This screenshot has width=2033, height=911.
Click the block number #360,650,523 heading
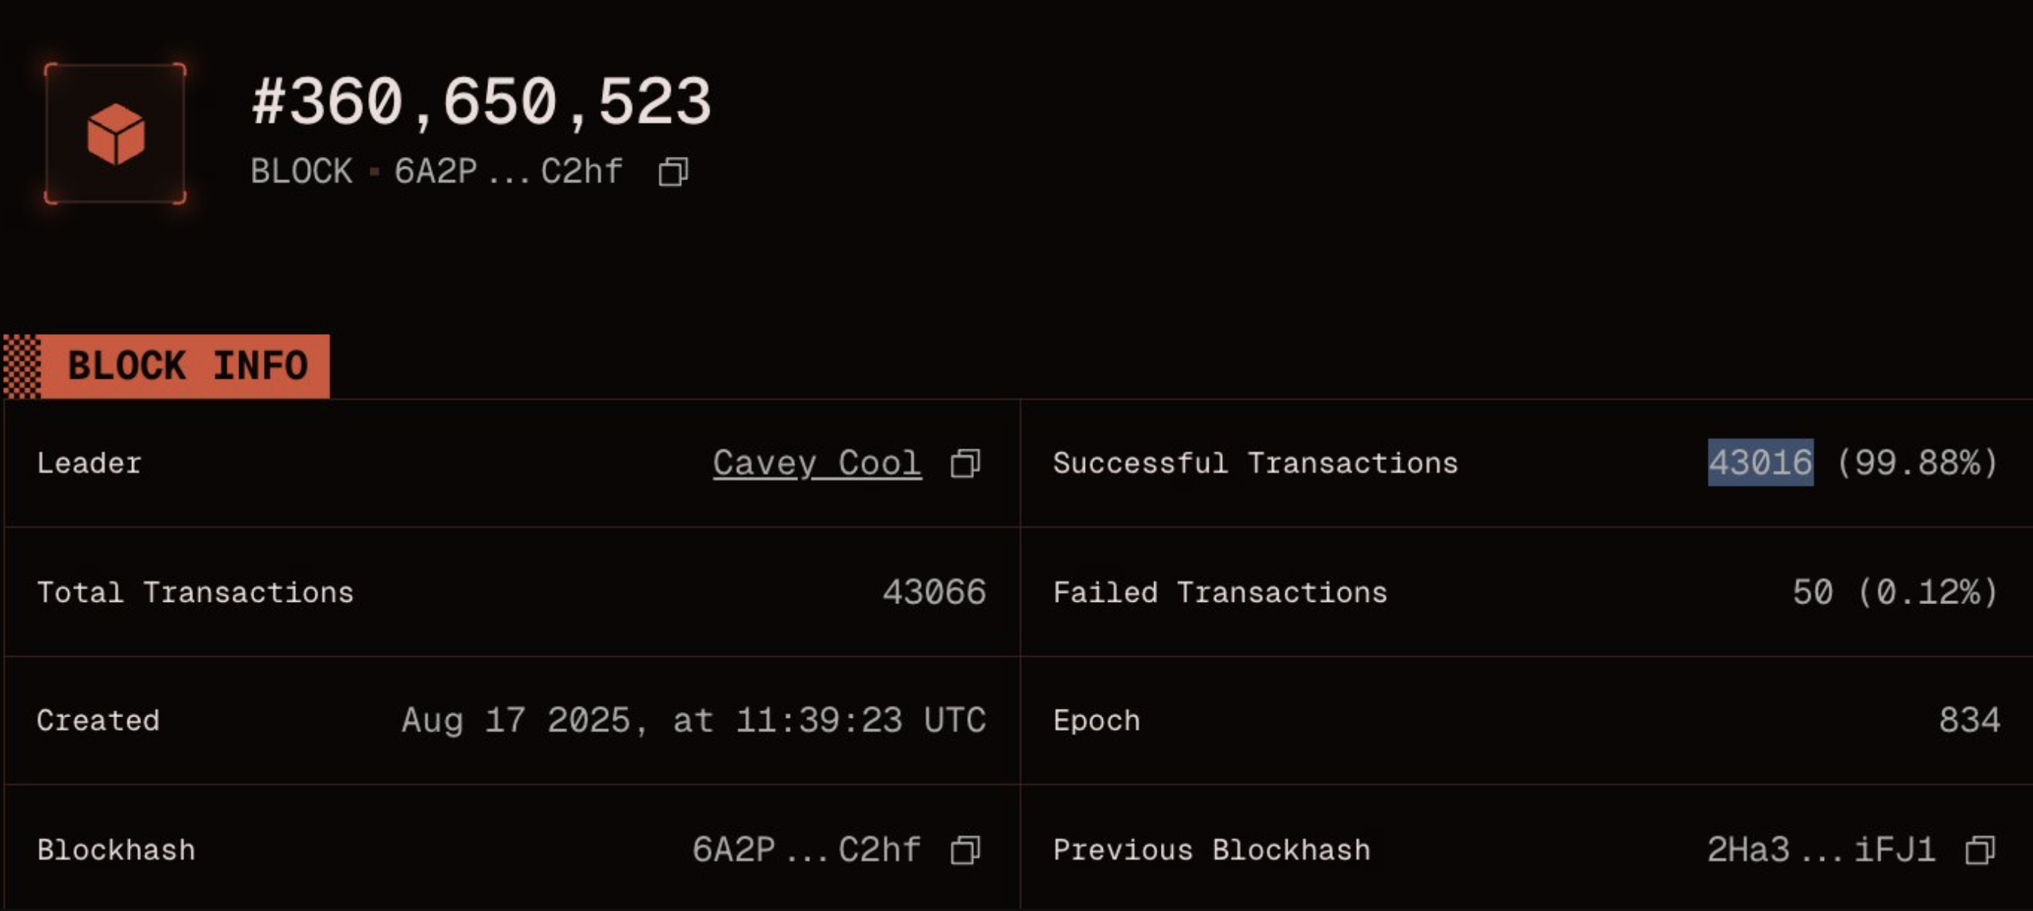[x=481, y=102]
